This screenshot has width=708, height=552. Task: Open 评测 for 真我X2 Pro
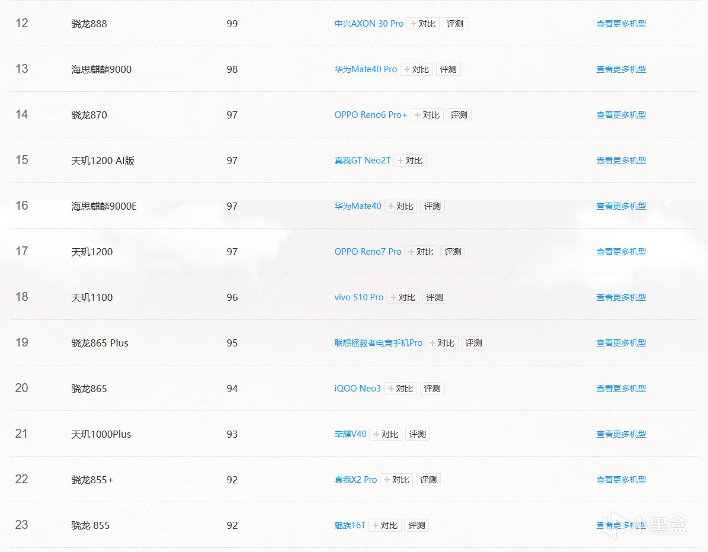click(428, 480)
